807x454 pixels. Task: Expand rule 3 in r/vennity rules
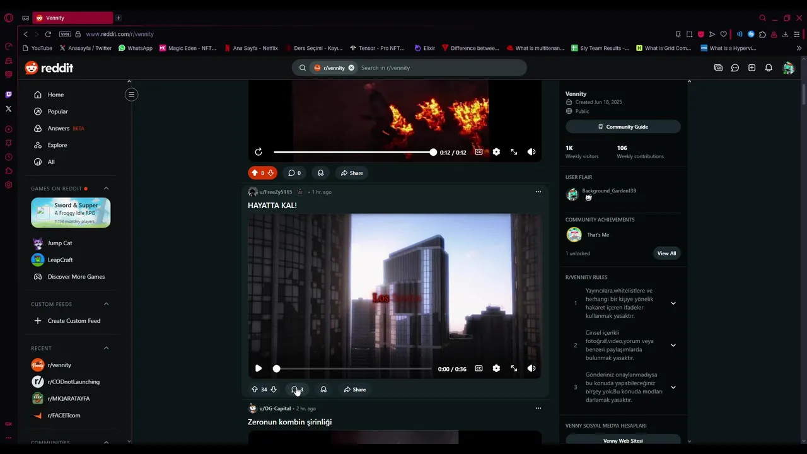pyautogui.click(x=673, y=387)
